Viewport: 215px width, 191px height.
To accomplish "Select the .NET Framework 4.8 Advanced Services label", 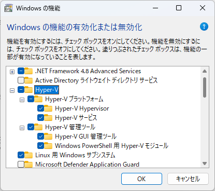I will (88, 71).
